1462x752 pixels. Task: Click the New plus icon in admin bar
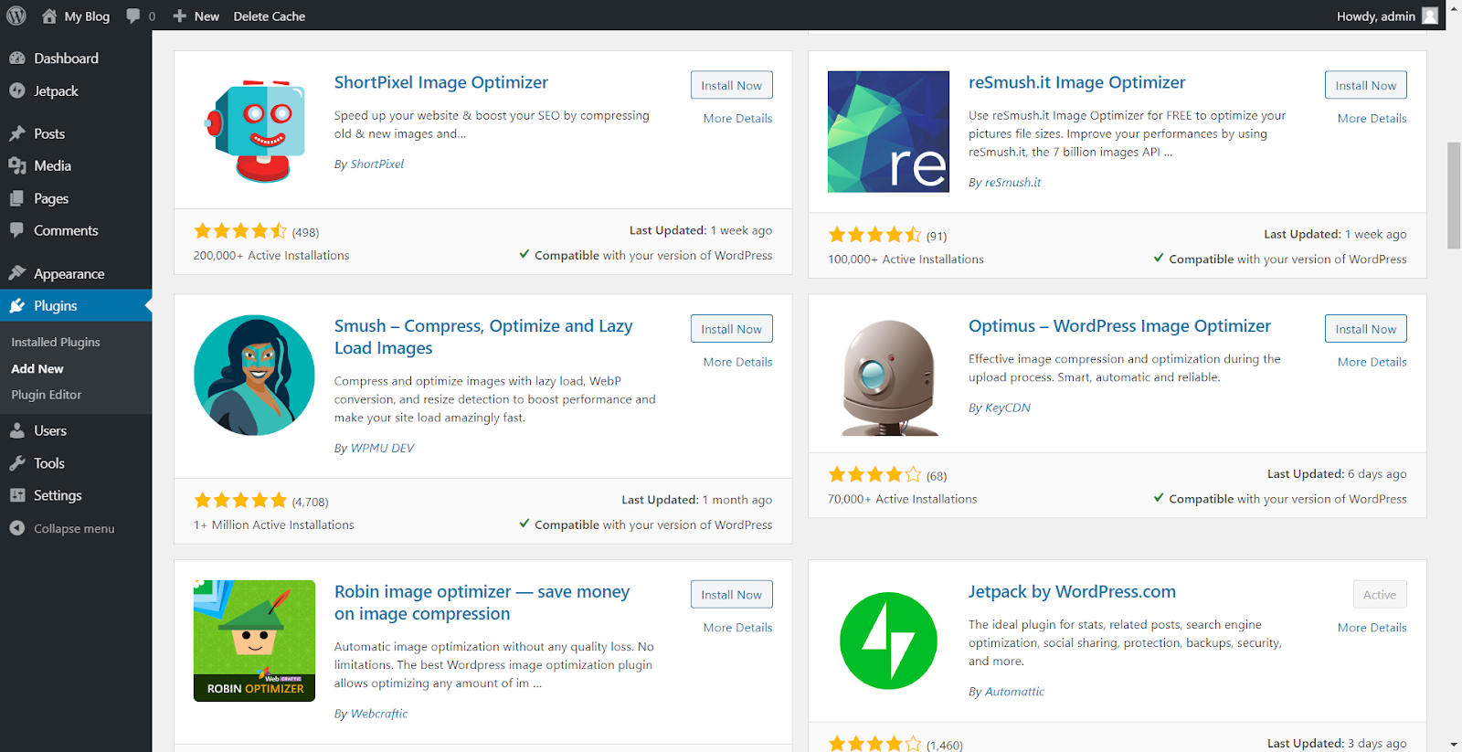point(180,16)
